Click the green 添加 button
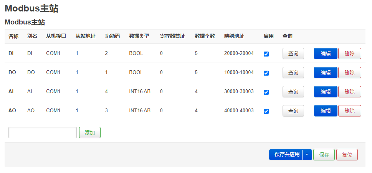372x173 pixels. [90, 133]
